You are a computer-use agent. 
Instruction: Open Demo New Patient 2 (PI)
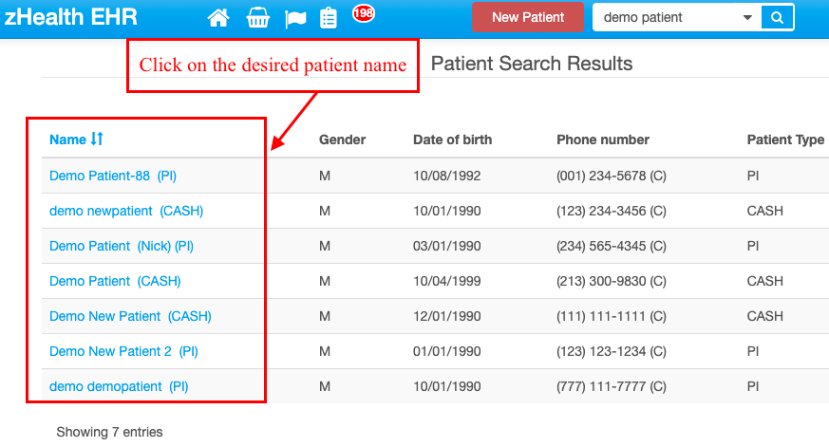pos(123,351)
